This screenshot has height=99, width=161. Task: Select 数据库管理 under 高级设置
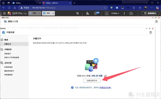pyautogui.click(x=8, y=67)
